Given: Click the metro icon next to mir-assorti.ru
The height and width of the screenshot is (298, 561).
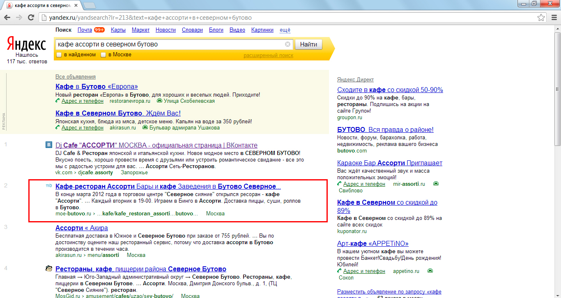Looking at the screenshot, I should 436,184.
